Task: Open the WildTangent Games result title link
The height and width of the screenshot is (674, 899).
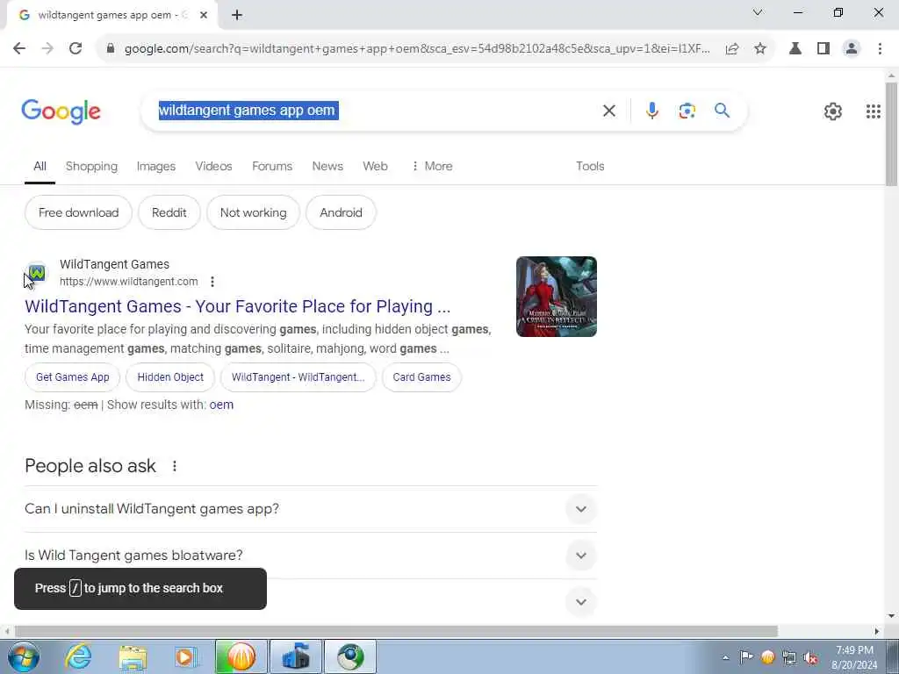Action: pyautogui.click(x=237, y=306)
